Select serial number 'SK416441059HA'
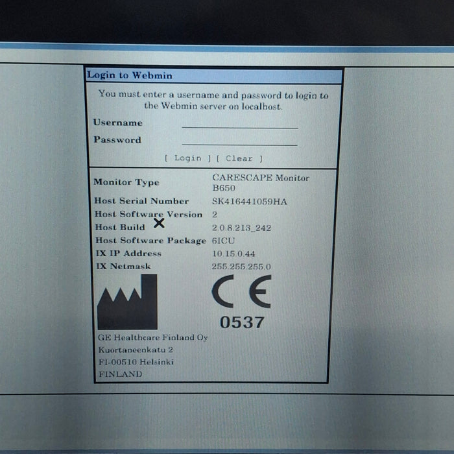Screen dimensions: 454x454 (249, 201)
